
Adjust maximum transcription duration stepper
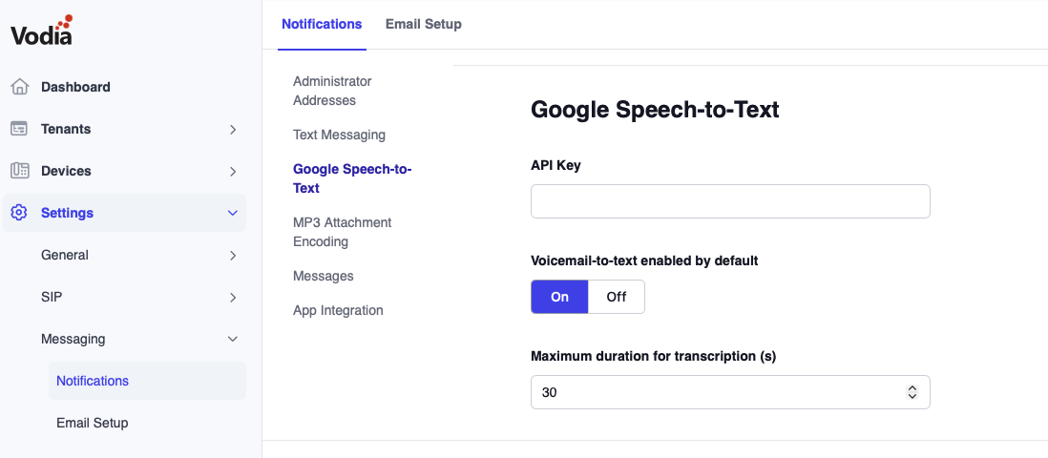click(912, 392)
